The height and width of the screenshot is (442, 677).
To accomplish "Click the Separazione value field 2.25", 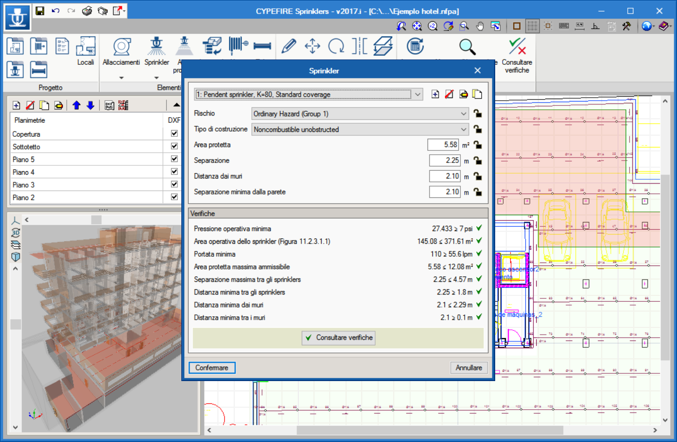I will 445,161.
